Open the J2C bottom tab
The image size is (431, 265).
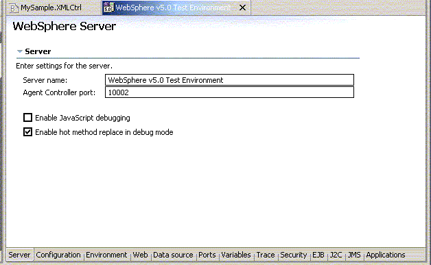click(336, 255)
